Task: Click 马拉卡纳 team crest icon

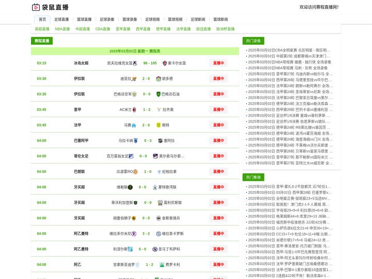Action: coord(136,141)
